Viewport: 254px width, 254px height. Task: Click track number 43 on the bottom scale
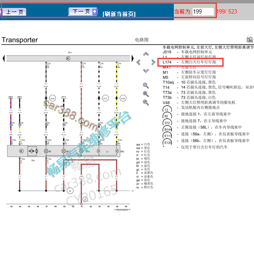[11, 207]
